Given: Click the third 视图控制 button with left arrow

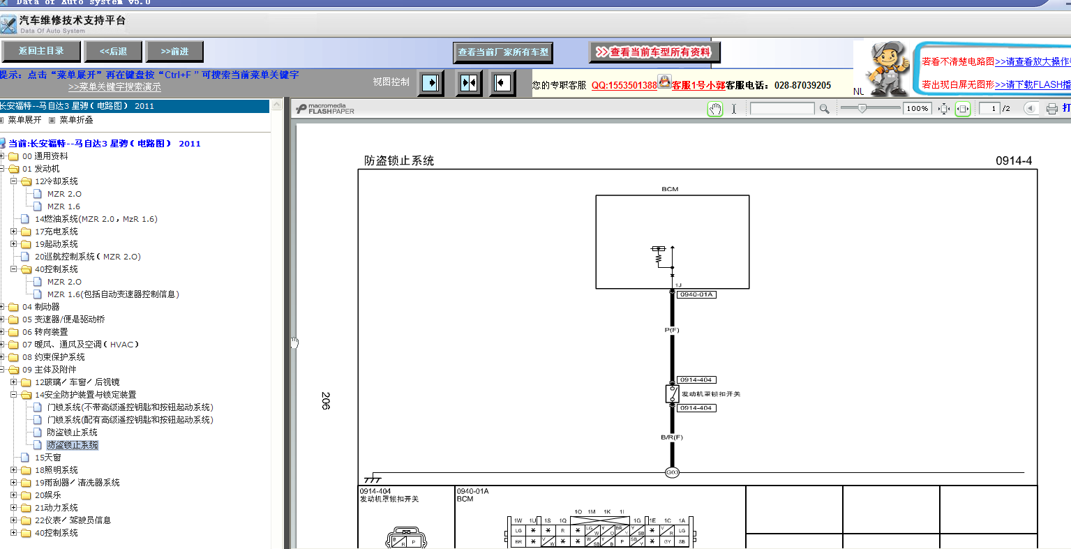Looking at the screenshot, I should coord(502,83).
